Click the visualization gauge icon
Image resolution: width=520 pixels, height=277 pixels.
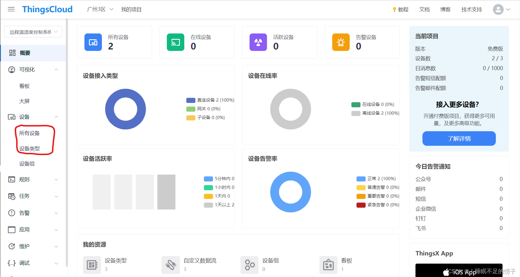(x=12, y=70)
